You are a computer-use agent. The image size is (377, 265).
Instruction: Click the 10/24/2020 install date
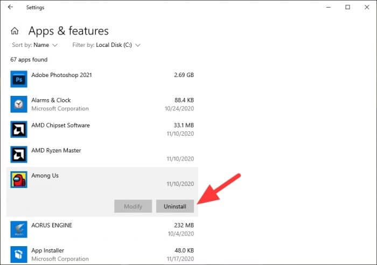point(179,108)
